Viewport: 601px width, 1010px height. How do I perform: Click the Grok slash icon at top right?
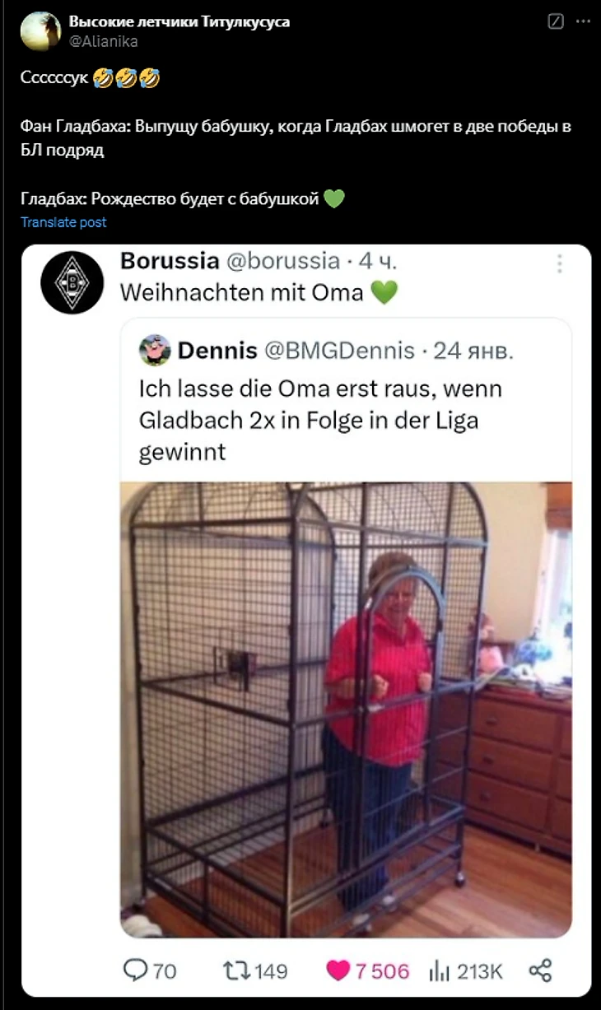tap(556, 21)
